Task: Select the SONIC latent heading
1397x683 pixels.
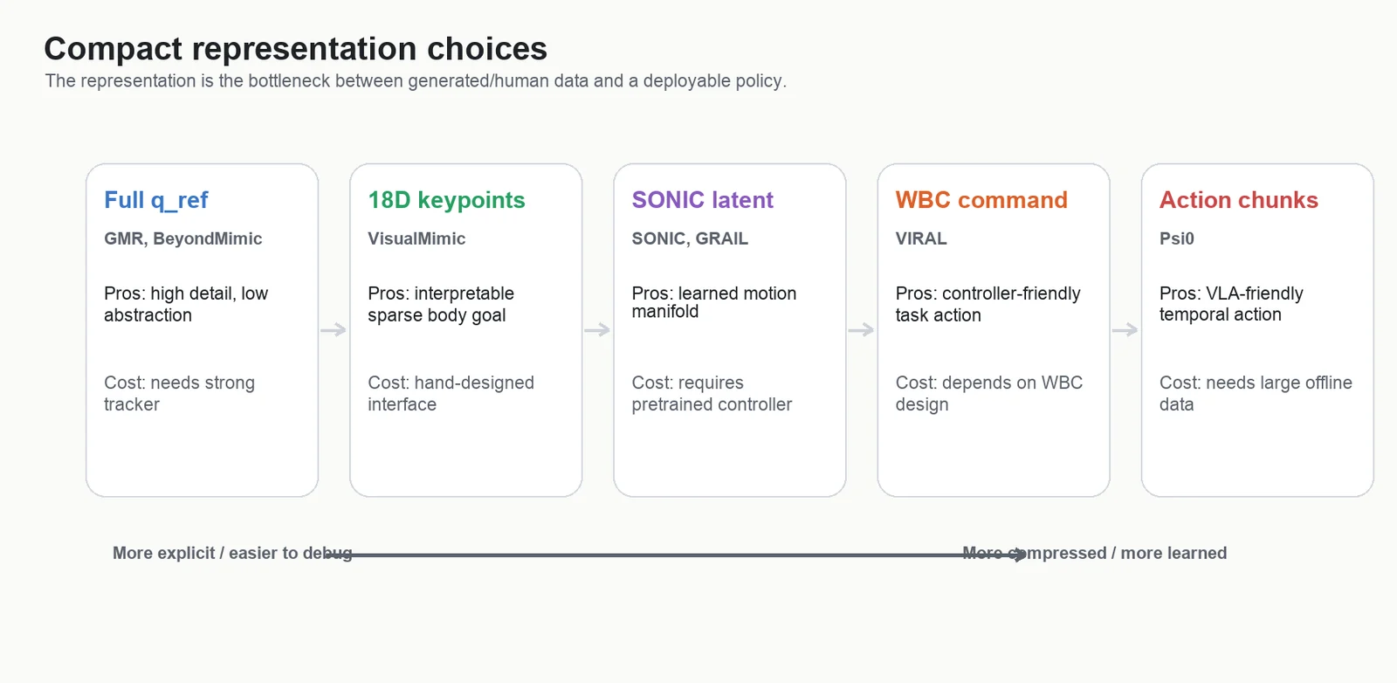Action: (x=702, y=200)
